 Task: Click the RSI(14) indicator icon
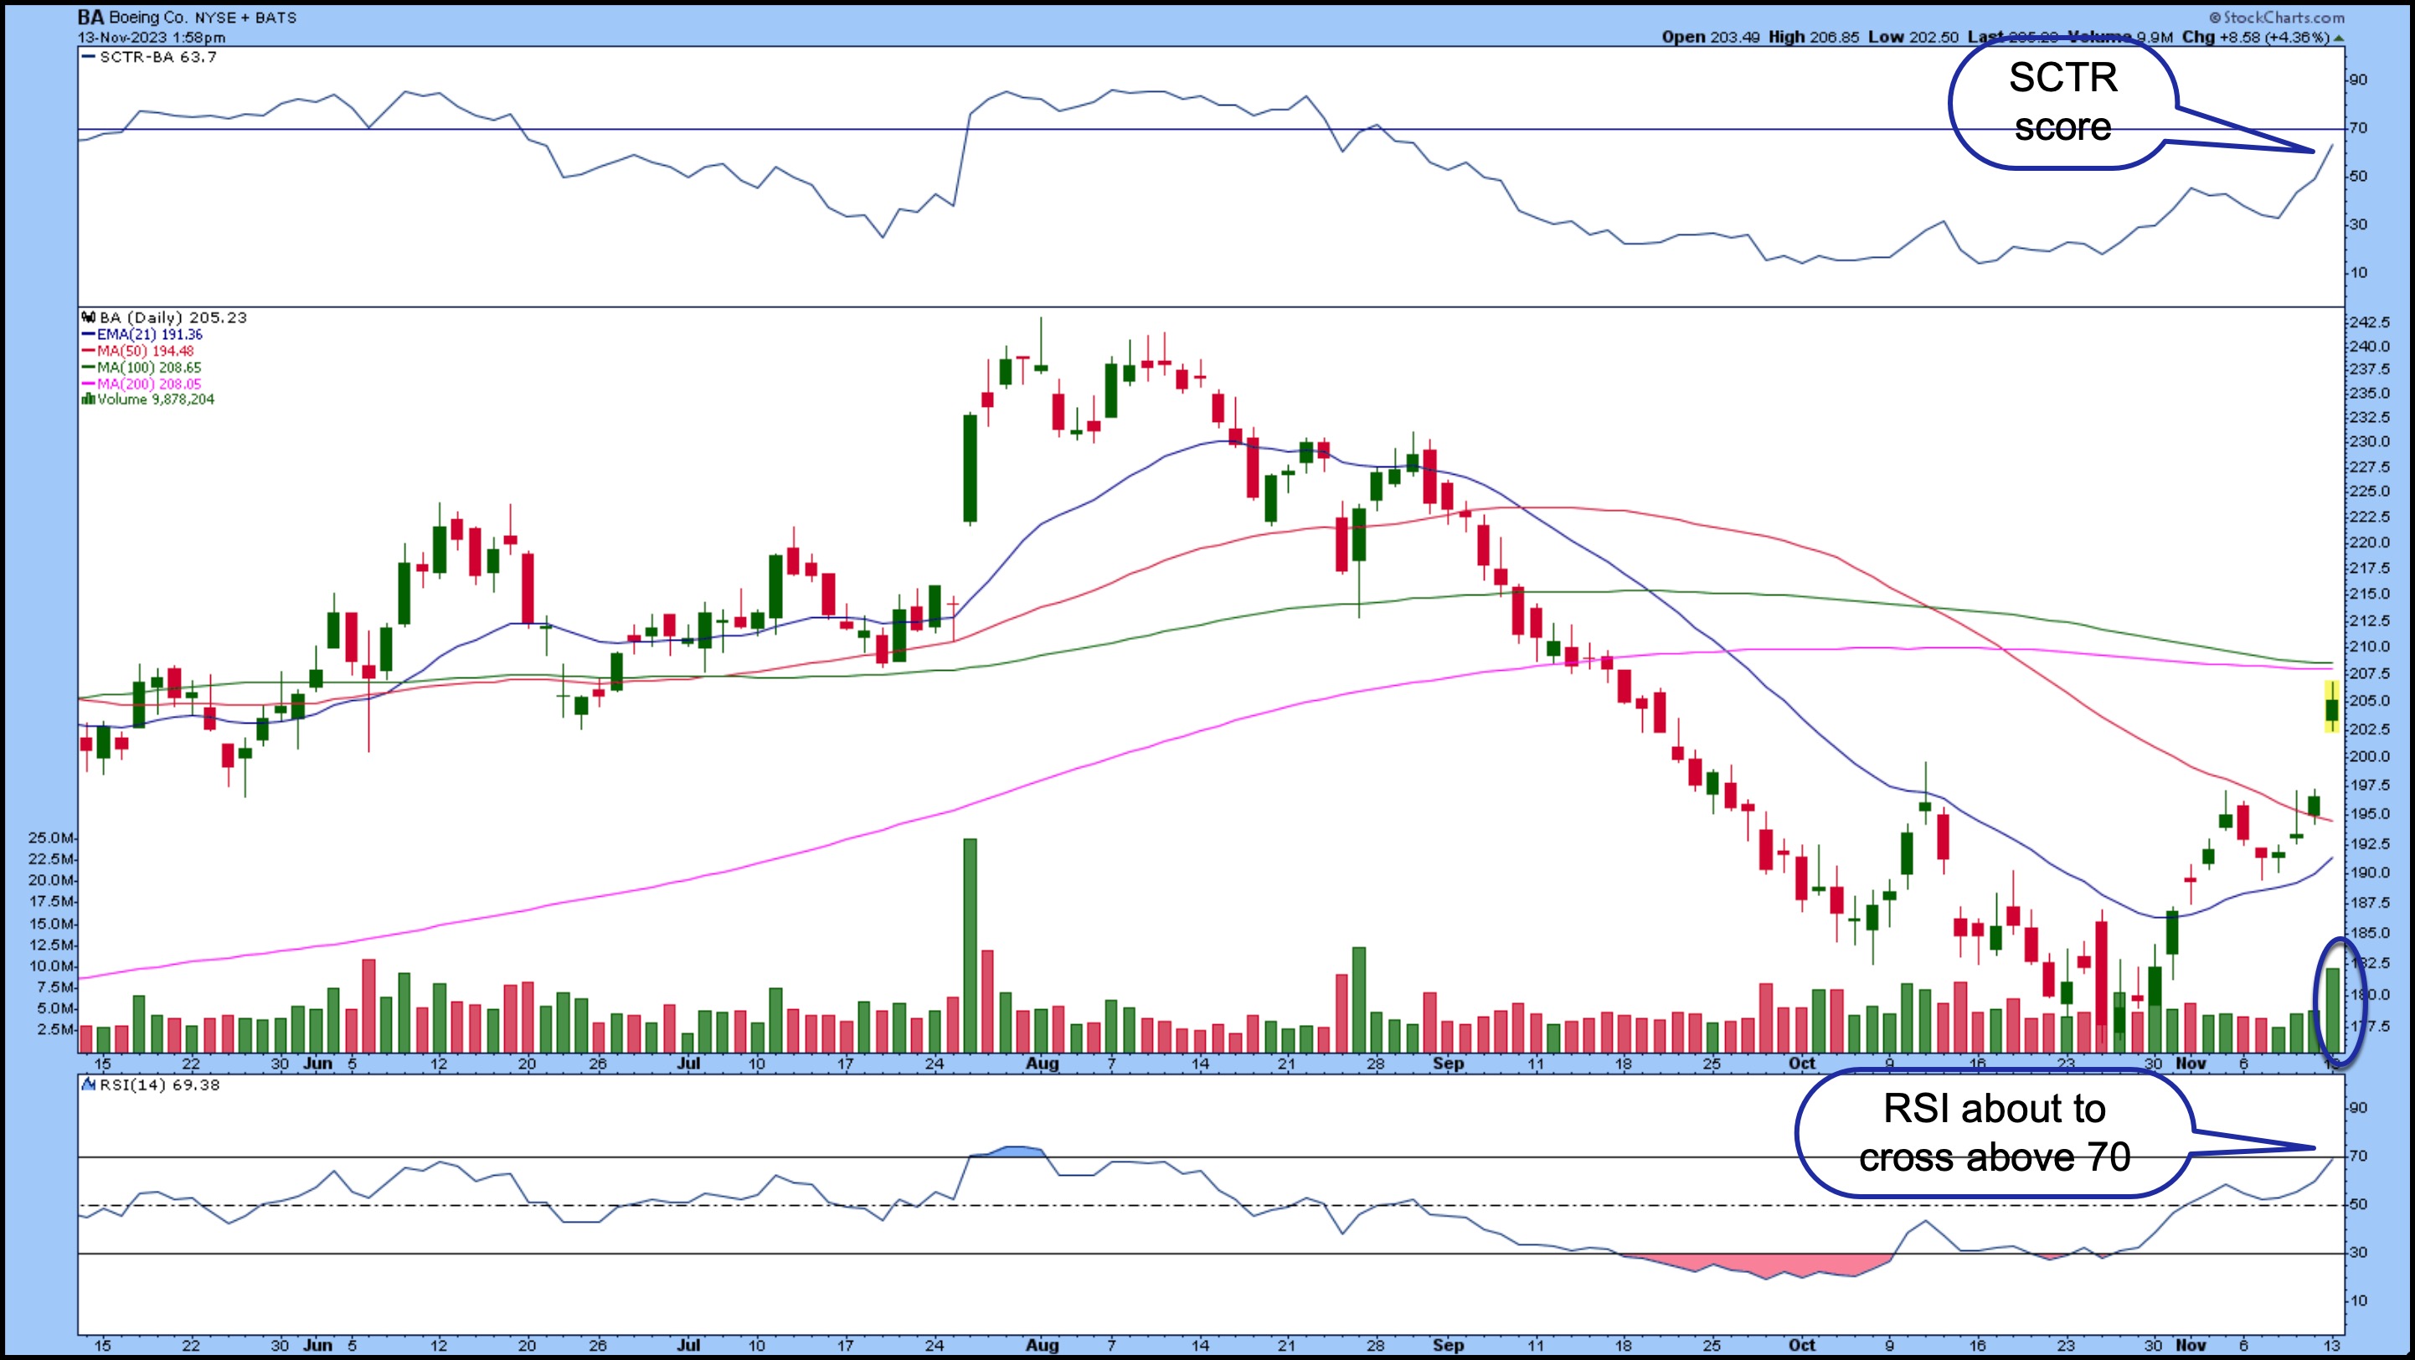coord(88,1084)
